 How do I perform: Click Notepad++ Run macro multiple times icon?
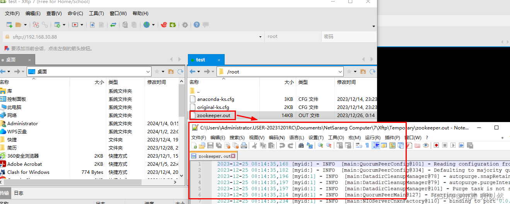coord(461,146)
